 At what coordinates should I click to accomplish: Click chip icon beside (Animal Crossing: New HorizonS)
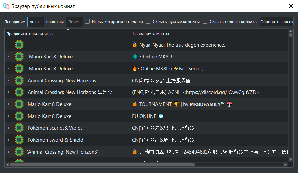tap(19, 152)
